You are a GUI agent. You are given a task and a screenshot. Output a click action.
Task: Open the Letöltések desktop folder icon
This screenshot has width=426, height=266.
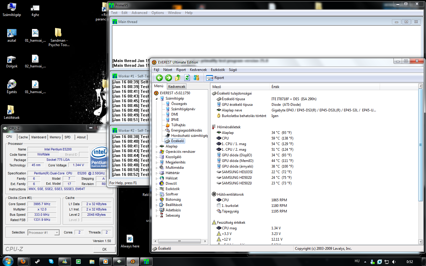click(12, 112)
